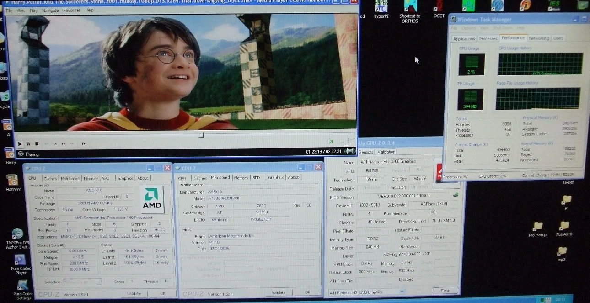The height and width of the screenshot is (303, 590).
Task: Switch to Users tab in Task Manager
Action: [558, 38]
